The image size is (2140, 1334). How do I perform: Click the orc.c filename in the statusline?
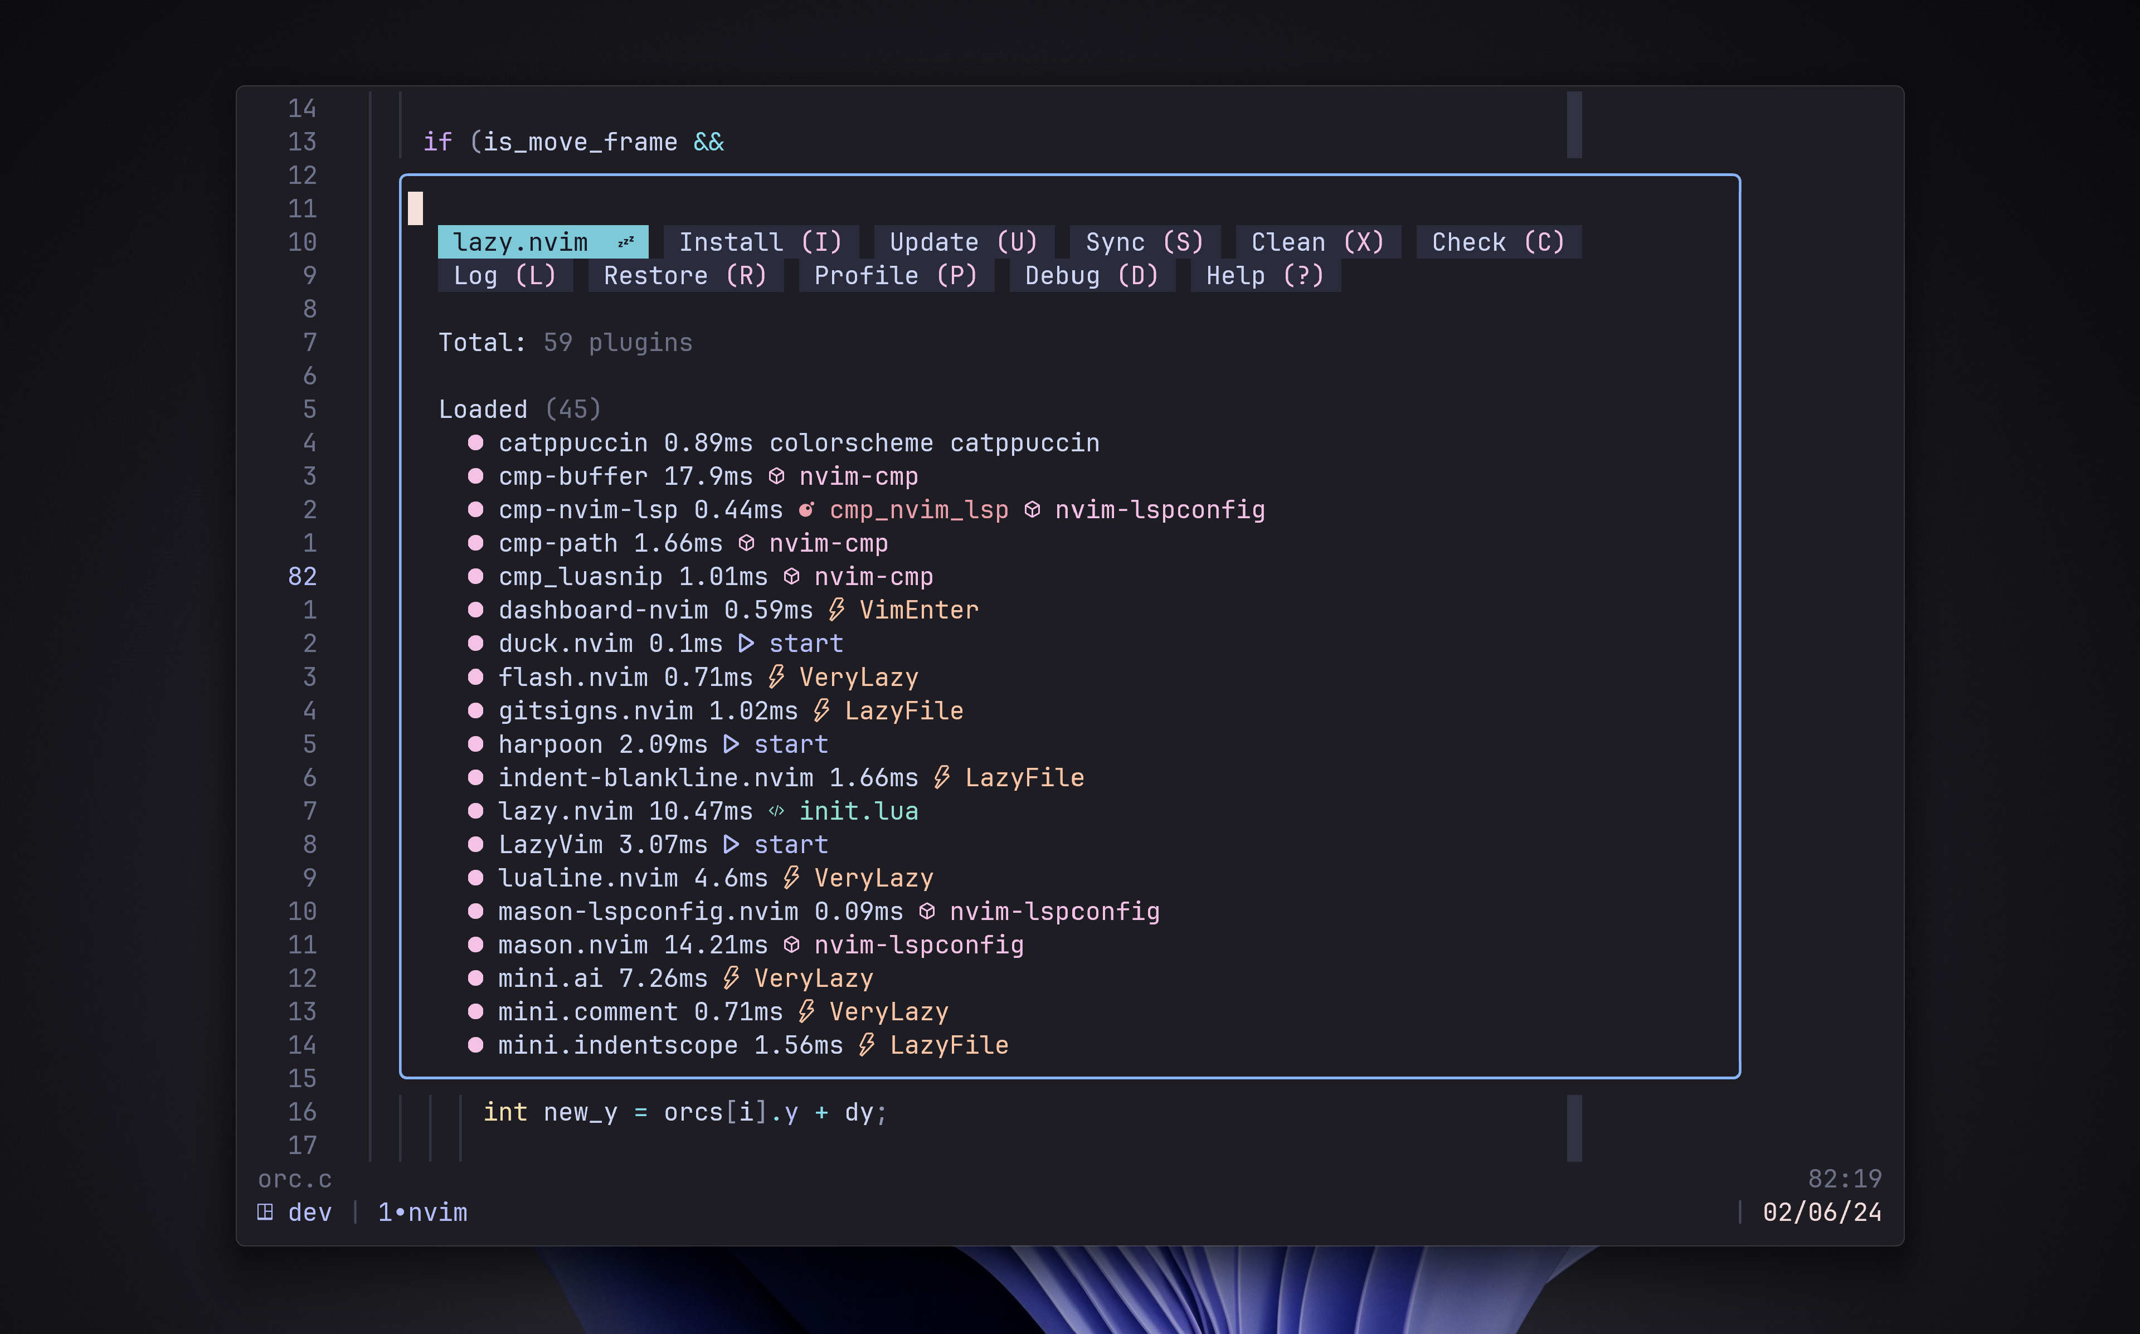[x=295, y=1179]
